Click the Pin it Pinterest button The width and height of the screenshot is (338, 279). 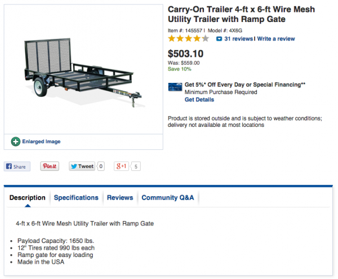pyautogui.click(x=50, y=166)
